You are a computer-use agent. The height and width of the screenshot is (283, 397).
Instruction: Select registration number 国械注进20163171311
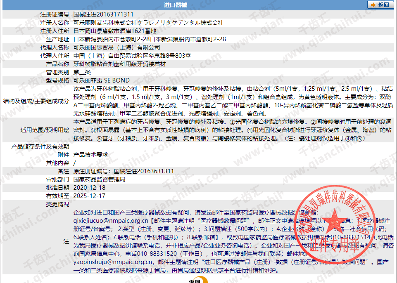[x=102, y=14]
